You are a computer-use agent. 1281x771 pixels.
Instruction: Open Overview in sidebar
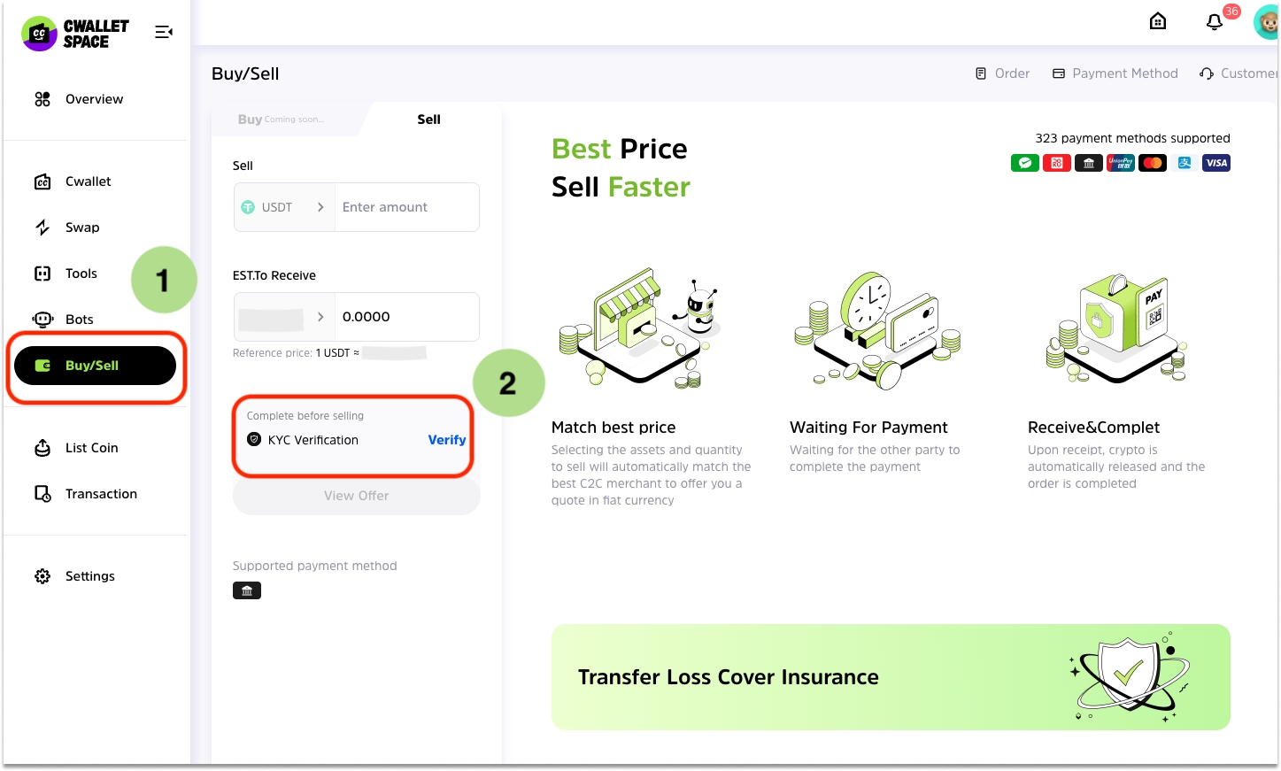click(94, 99)
